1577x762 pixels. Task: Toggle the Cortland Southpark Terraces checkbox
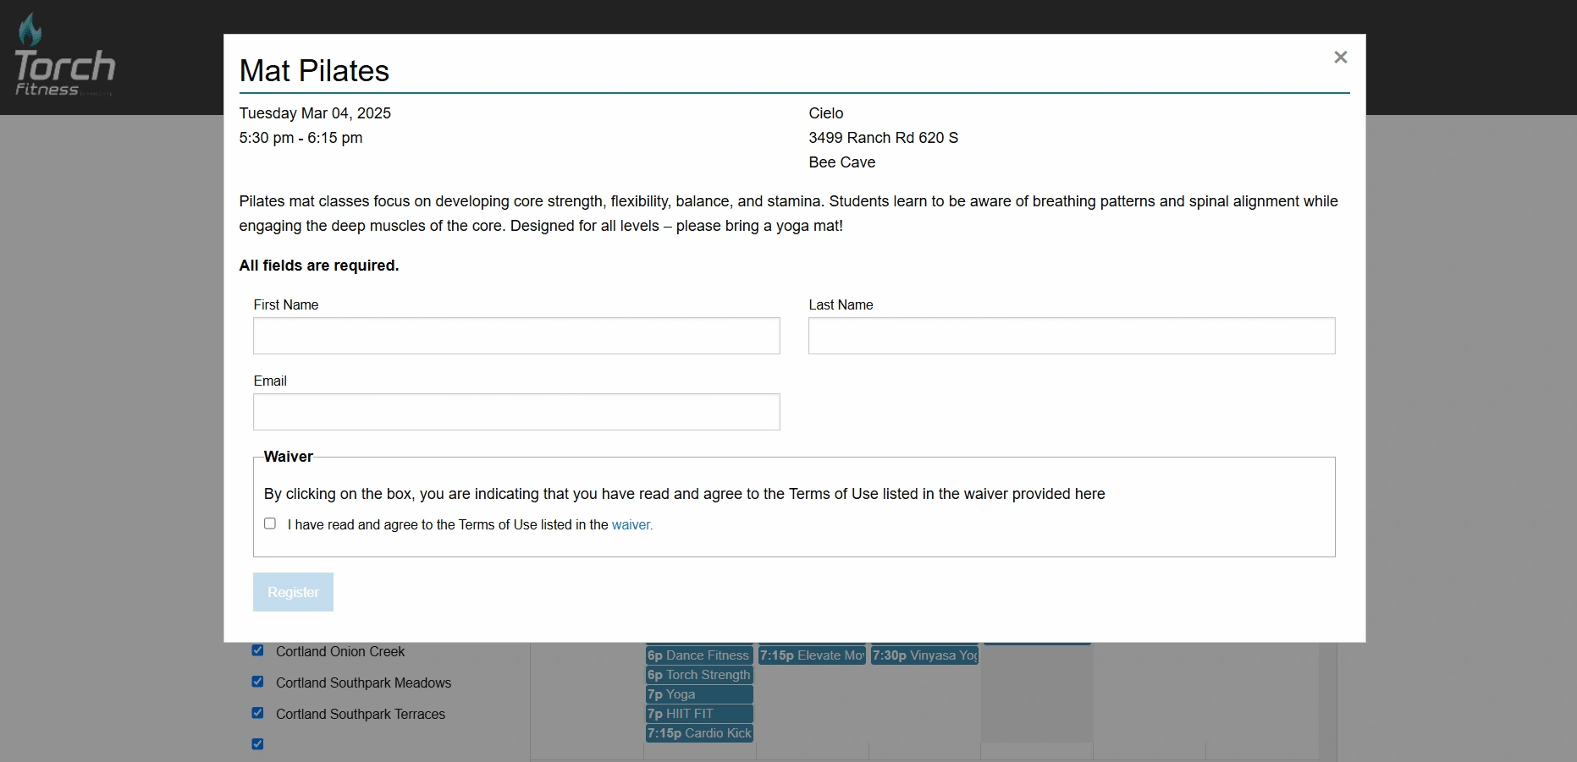coord(257,713)
